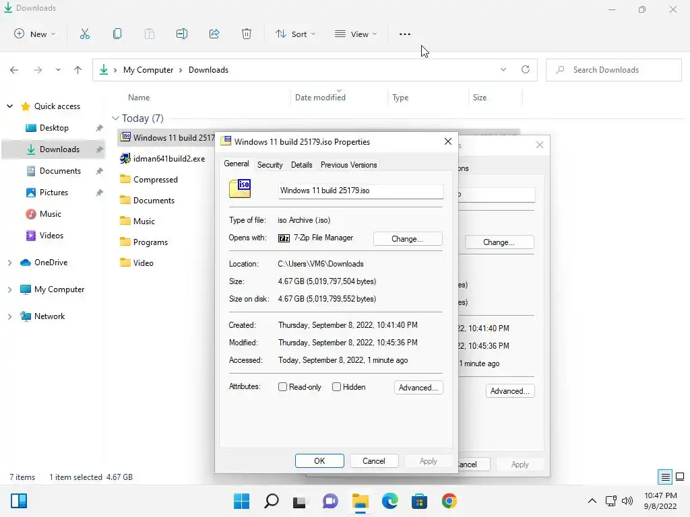Image resolution: width=690 pixels, height=517 pixels.
Task: Click the Search Downloads box
Action: pyautogui.click(x=613, y=70)
